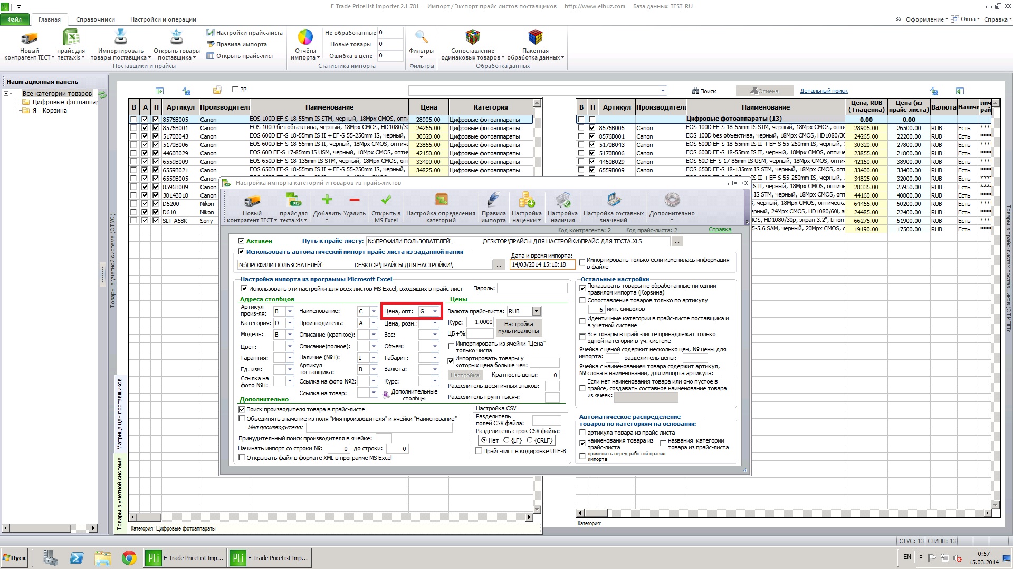The image size is (1013, 569).
Task: Click 'Импортировать товары поставщика' icon
Action: coord(121,37)
